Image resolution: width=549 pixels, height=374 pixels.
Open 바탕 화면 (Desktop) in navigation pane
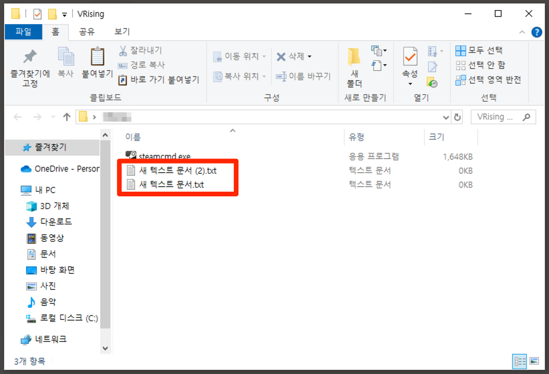click(x=50, y=270)
